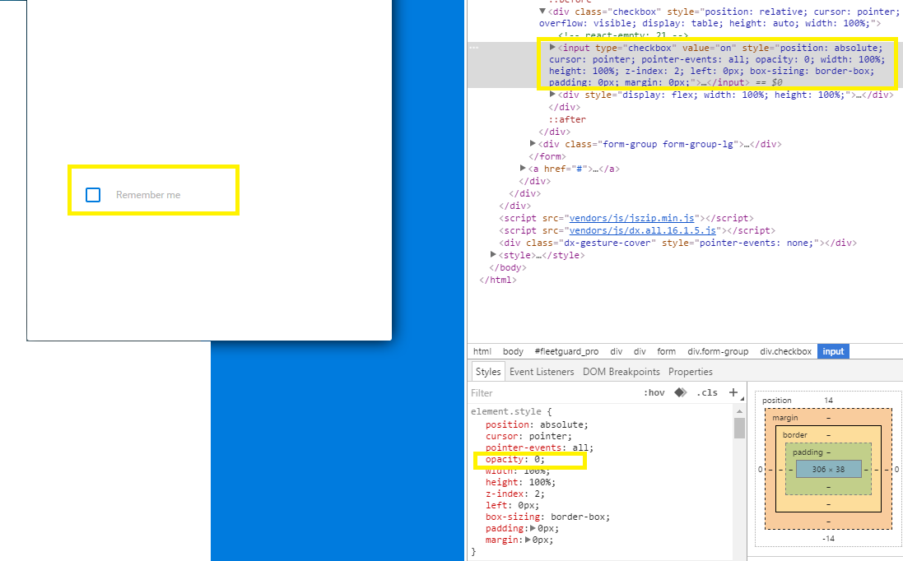Tick the Remember me checkbox
The height and width of the screenshot is (561, 903).
pyautogui.click(x=93, y=195)
